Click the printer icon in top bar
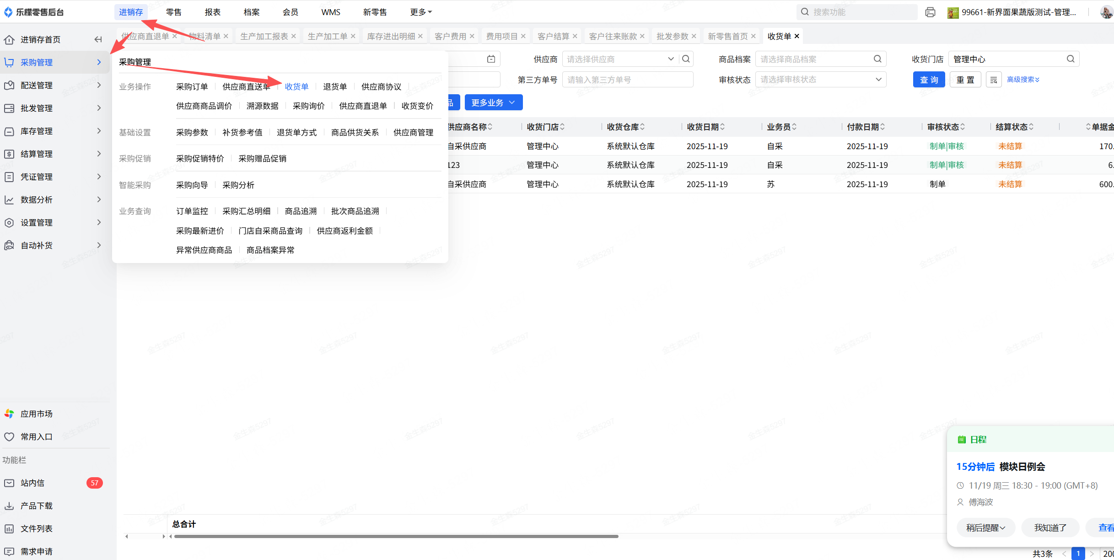This screenshot has width=1114, height=560. pyautogui.click(x=930, y=12)
